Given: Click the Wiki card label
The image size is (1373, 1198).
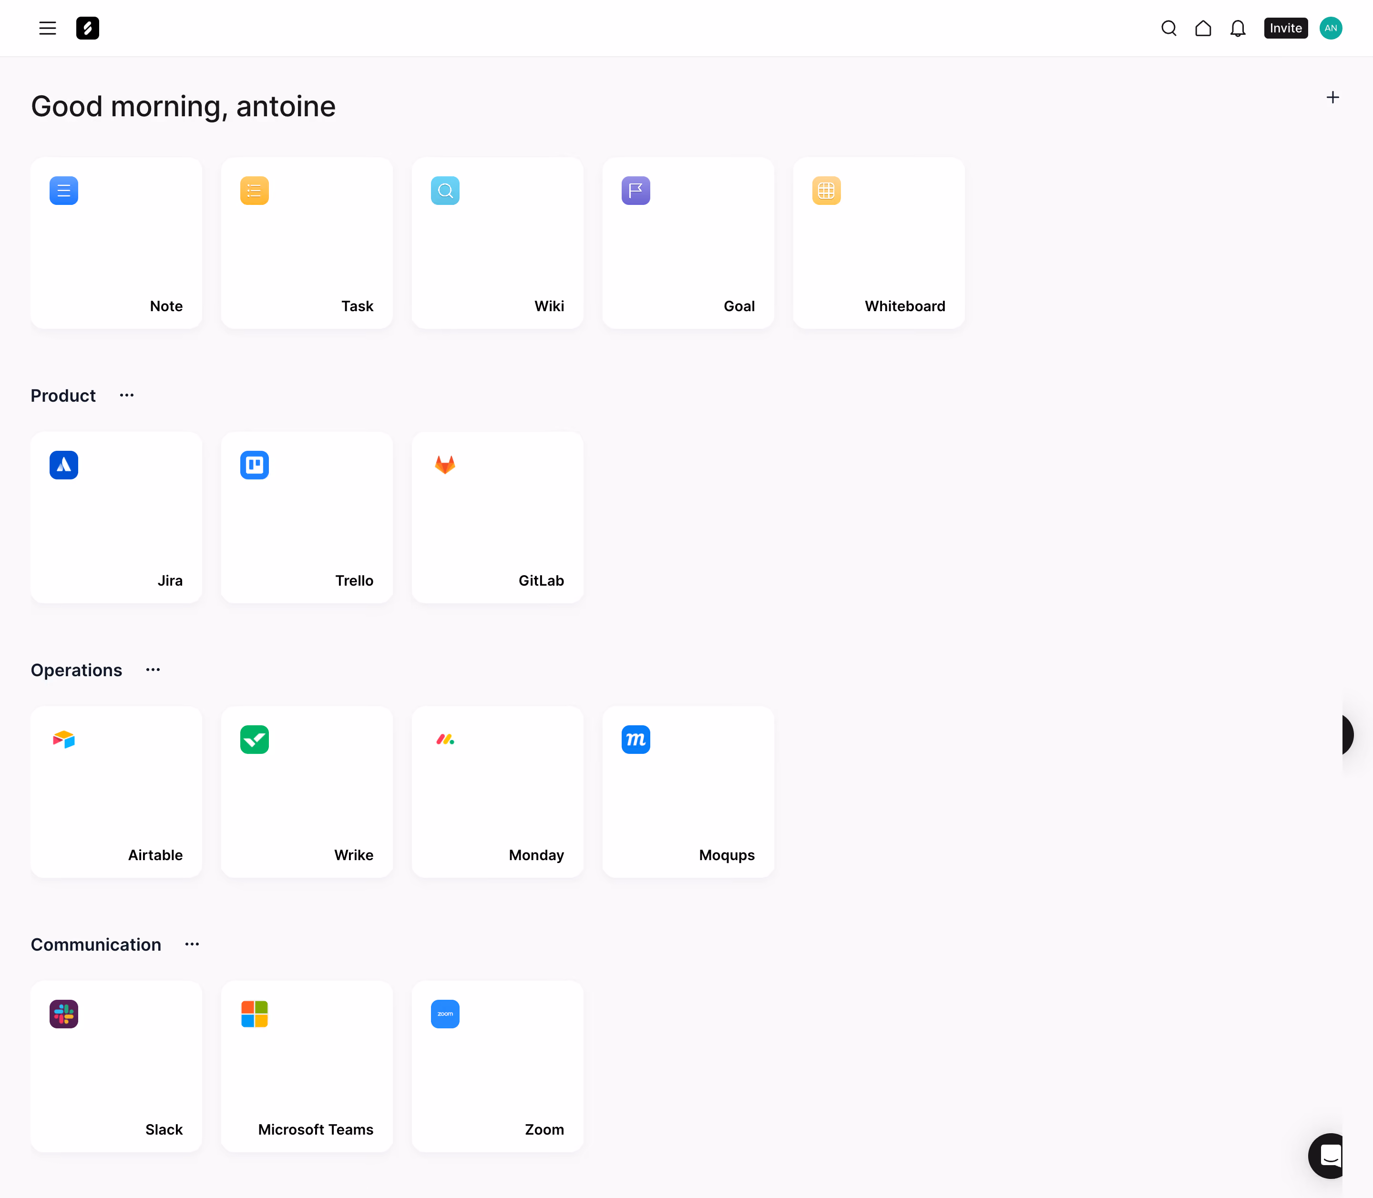Looking at the screenshot, I should pos(549,306).
